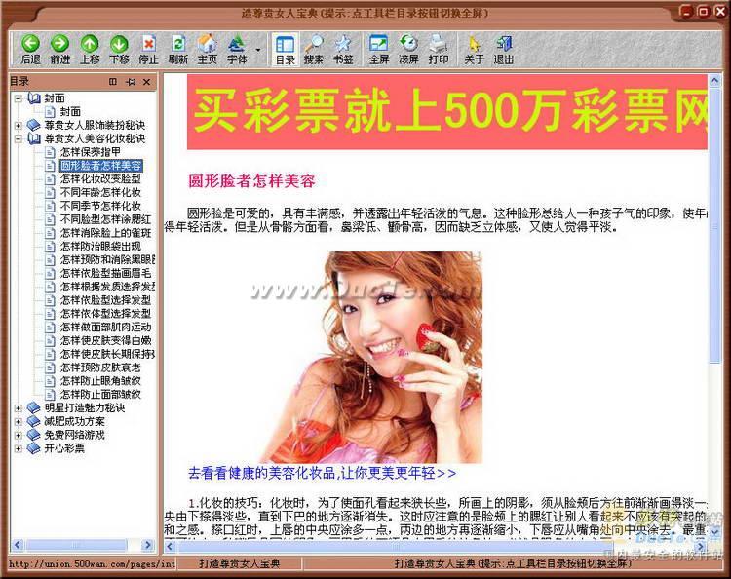Click the 目录 panel window-position icon

[x=113, y=82]
